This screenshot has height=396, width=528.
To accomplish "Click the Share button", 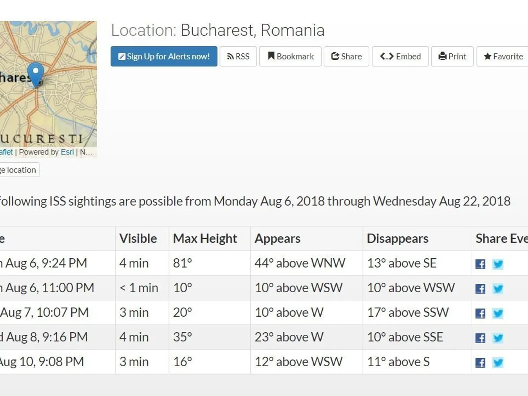I will click(x=346, y=56).
